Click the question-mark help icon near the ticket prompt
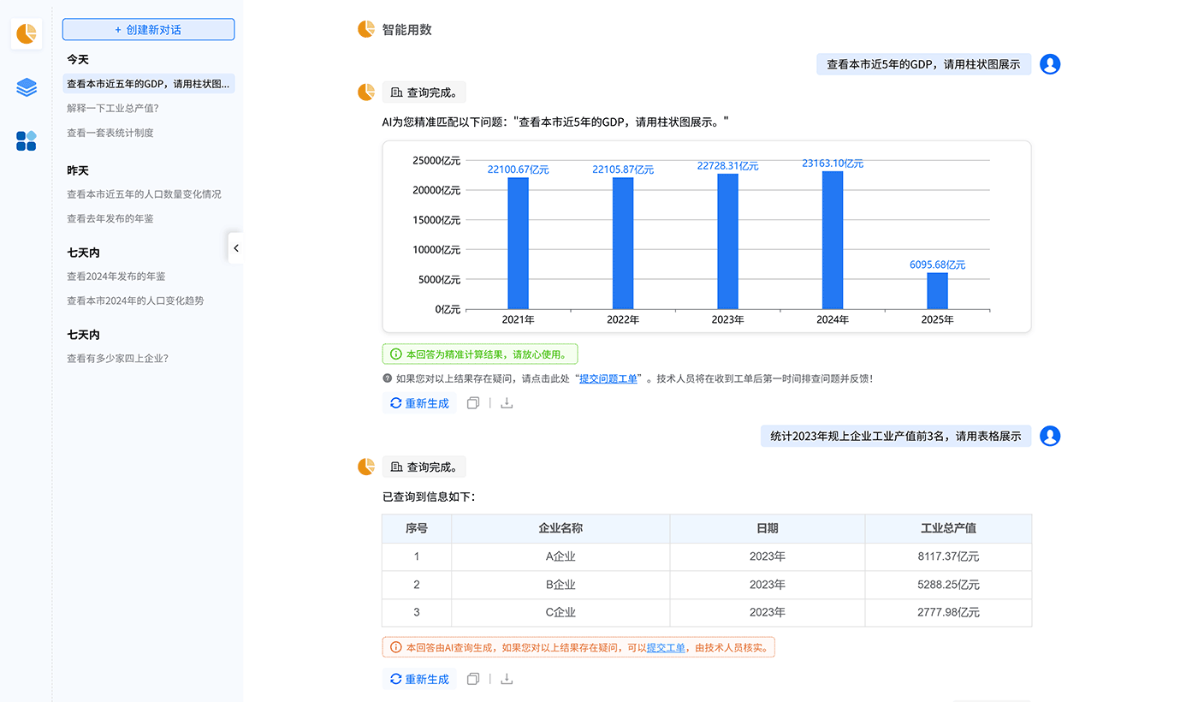The image size is (1198, 702). (x=387, y=378)
